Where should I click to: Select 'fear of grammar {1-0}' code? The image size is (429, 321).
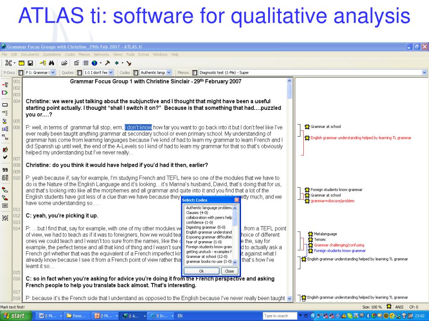[x=204, y=242]
